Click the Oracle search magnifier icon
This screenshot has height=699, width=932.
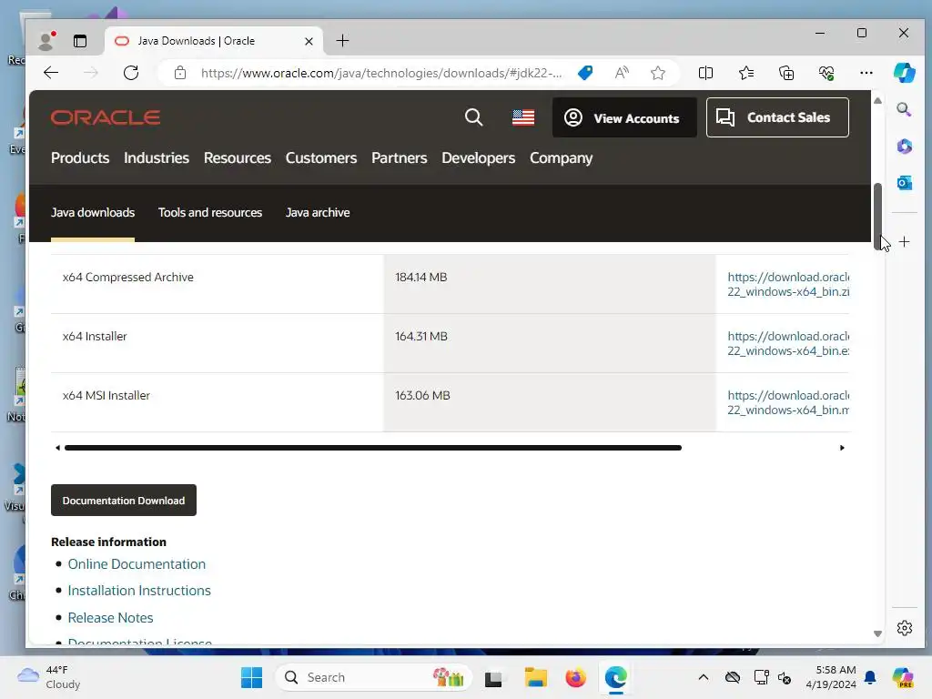click(473, 117)
